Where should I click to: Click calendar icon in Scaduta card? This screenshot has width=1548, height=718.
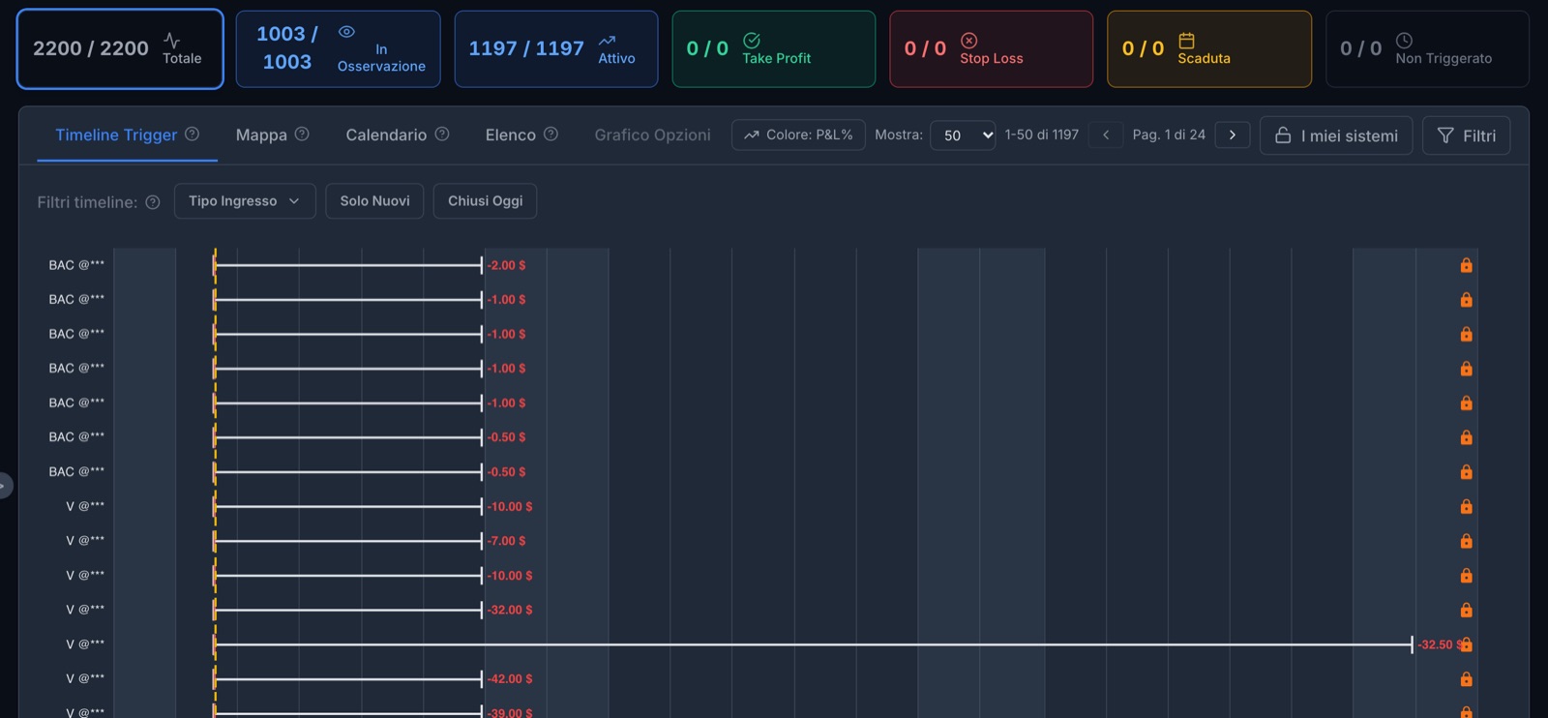[x=1187, y=40]
